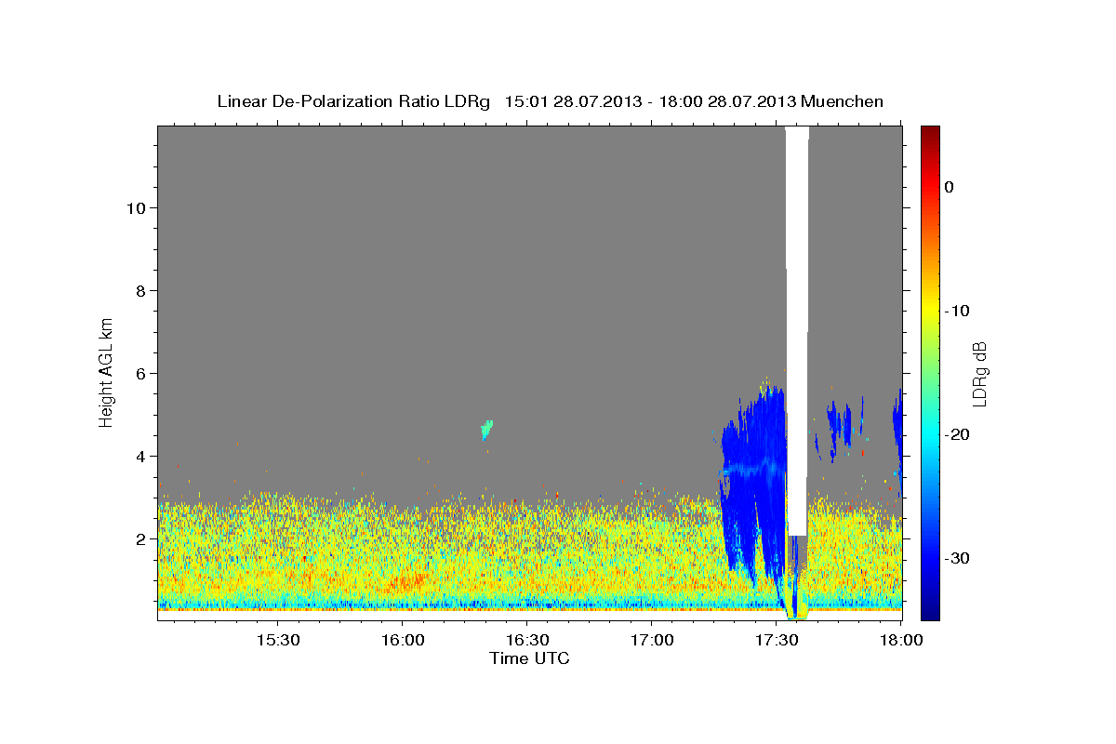This screenshot has width=1116, height=744.
Task: Click the 'LDRg dB' colorbar title
Action: point(979,373)
